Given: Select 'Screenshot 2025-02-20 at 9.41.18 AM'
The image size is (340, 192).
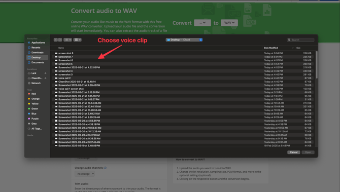Looking at the screenshot, I should (183, 135).
